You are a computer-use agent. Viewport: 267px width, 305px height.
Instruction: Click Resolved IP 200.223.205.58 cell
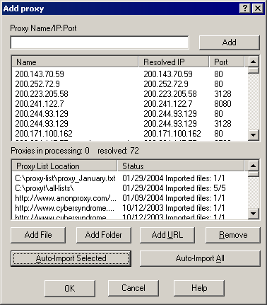(x=170, y=94)
